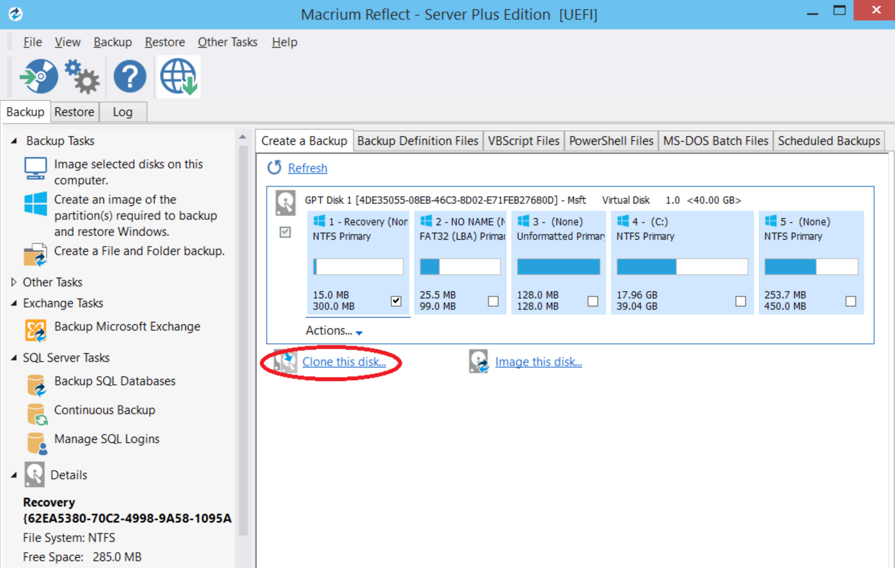Click the Backup SQL Databases cylinder icon

click(37, 385)
